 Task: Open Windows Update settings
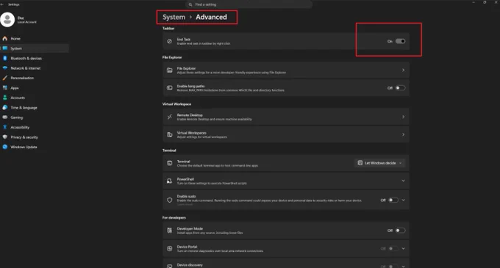click(x=24, y=147)
